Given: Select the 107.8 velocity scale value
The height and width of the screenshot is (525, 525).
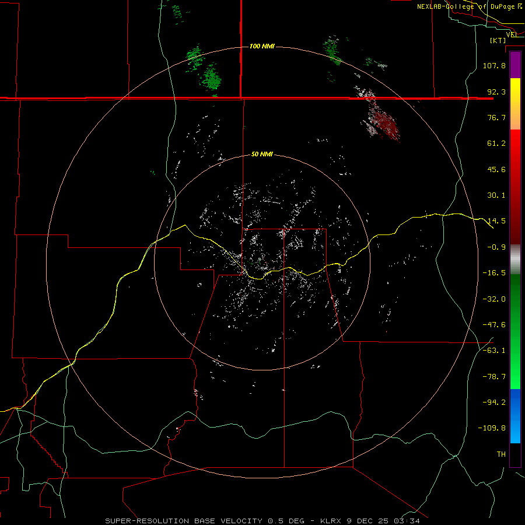Looking at the screenshot, I should point(494,65).
